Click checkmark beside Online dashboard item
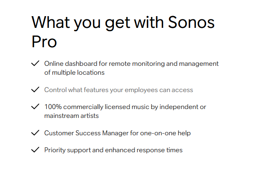The height and width of the screenshot is (172, 260). (35, 63)
